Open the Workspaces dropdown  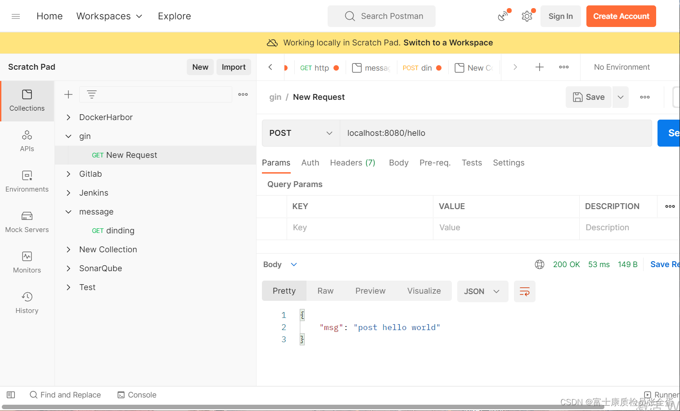pyautogui.click(x=109, y=16)
